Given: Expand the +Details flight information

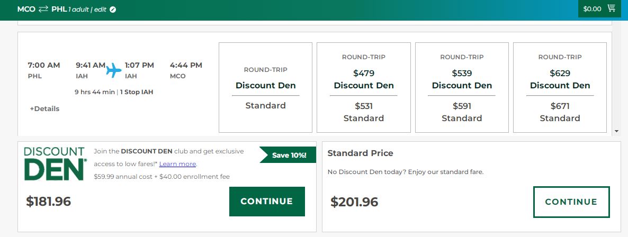Looking at the screenshot, I should 44,108.
